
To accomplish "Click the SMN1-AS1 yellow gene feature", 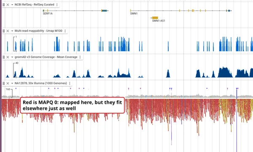I will (x=155, y=18).
